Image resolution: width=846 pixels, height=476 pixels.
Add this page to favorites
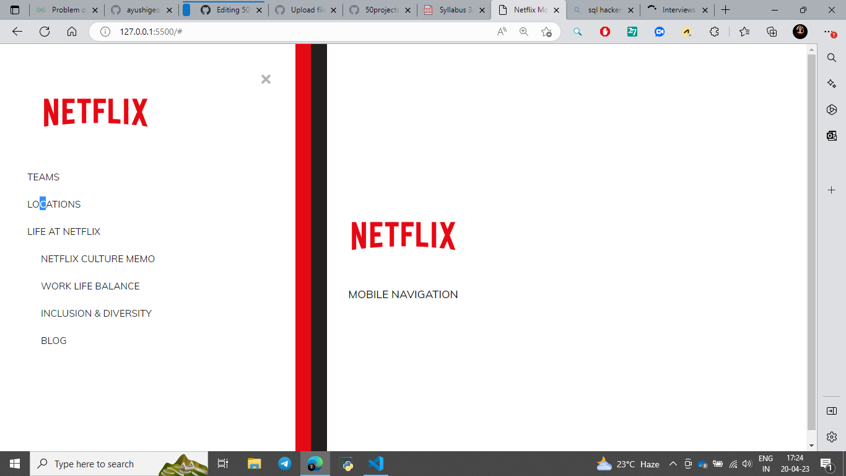click(546, 32)
